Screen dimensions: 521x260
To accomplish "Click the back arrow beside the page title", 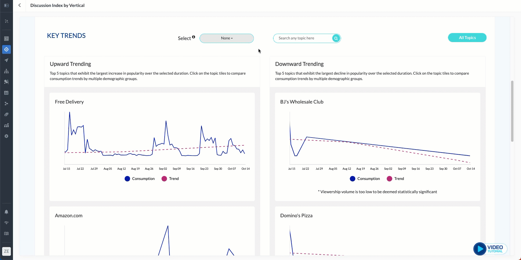I will point(20,5).
